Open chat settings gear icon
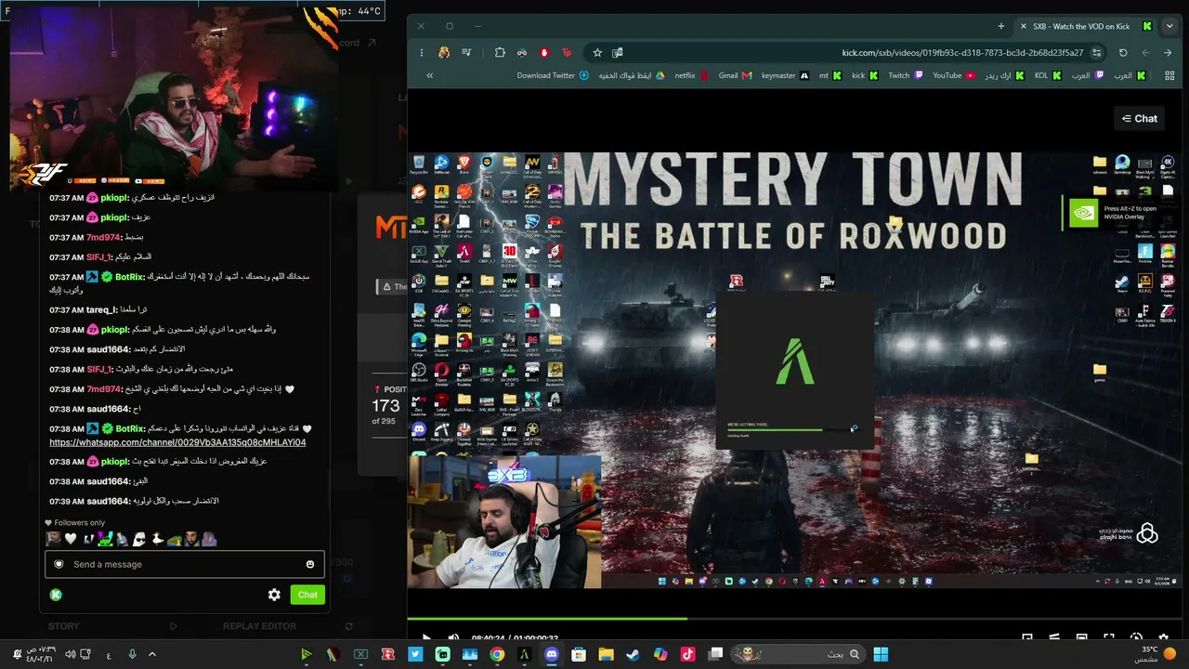The width and height of the screenshot is (1189, 669). point(274,595)
